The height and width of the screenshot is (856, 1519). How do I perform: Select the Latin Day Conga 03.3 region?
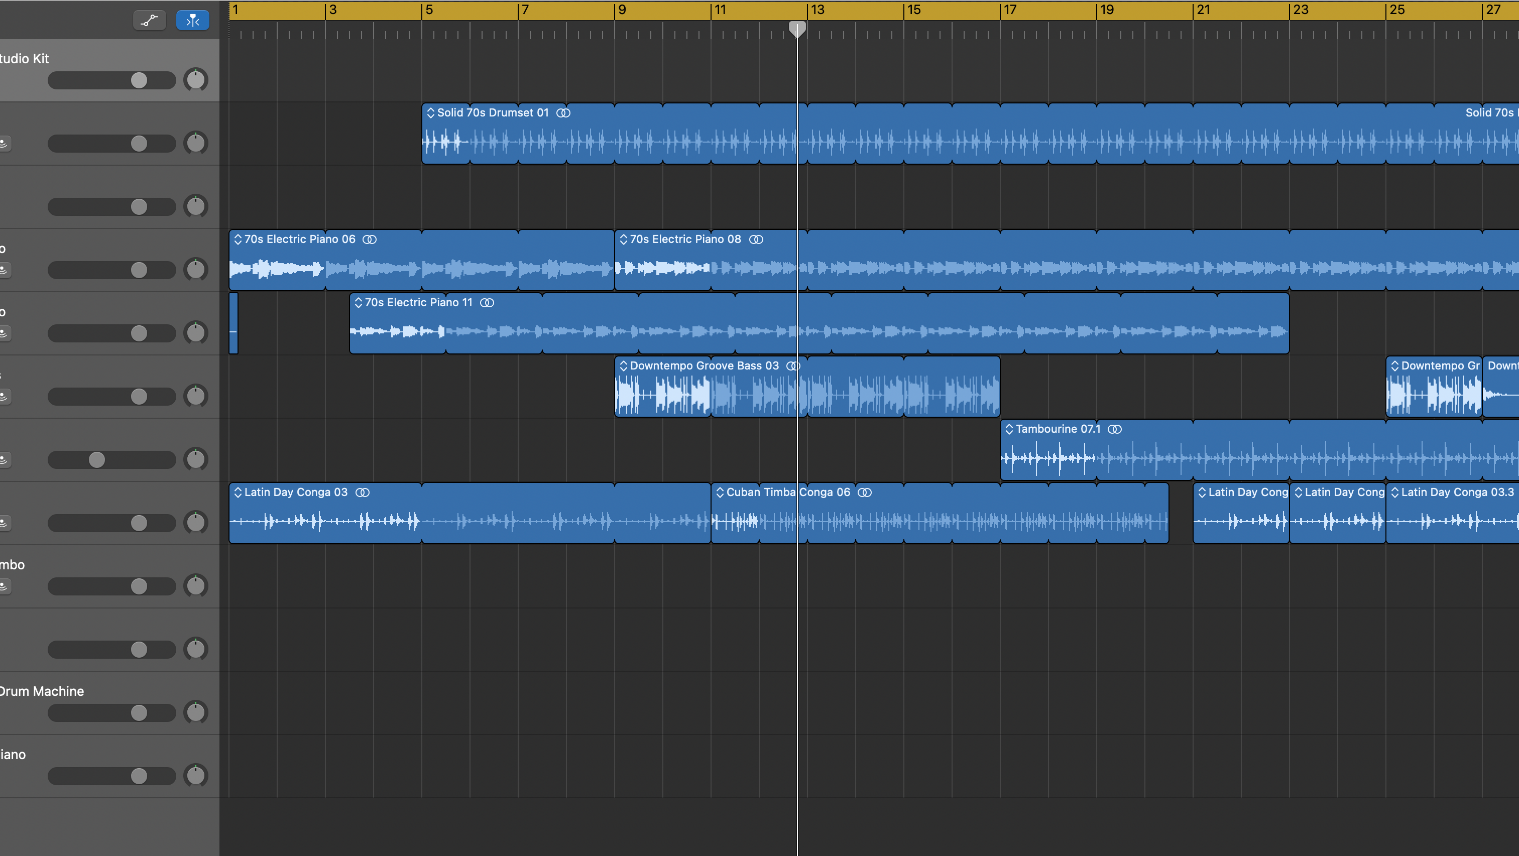coord(1452,513)
